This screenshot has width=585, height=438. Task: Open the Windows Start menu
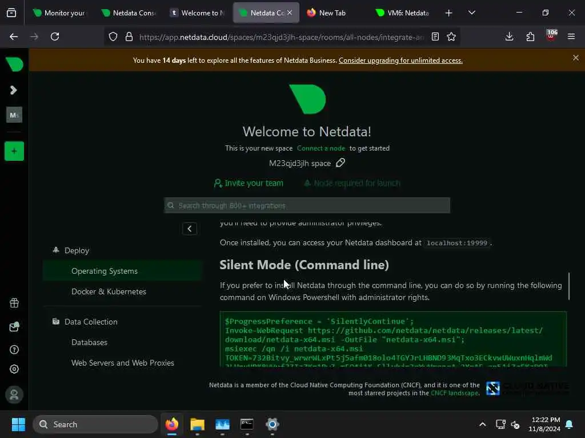[18, 424]
